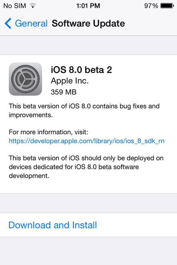Tap the 97% battery percentage
Image resolution: width=177 pixels, height=265 pixels.
click(151, 6)
